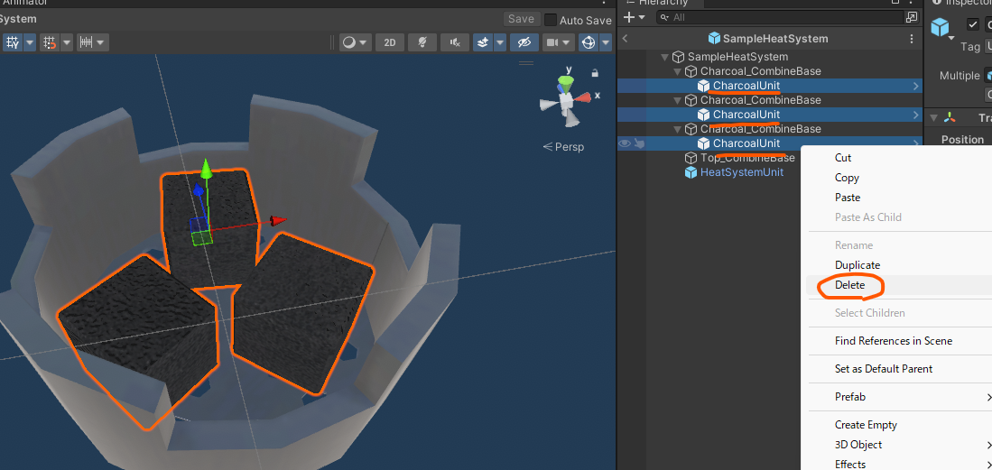Select the SampleHeatSystem root object

(x=737, y=57)
